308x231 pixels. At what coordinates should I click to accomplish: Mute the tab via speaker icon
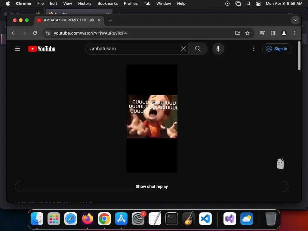point(92,20)
